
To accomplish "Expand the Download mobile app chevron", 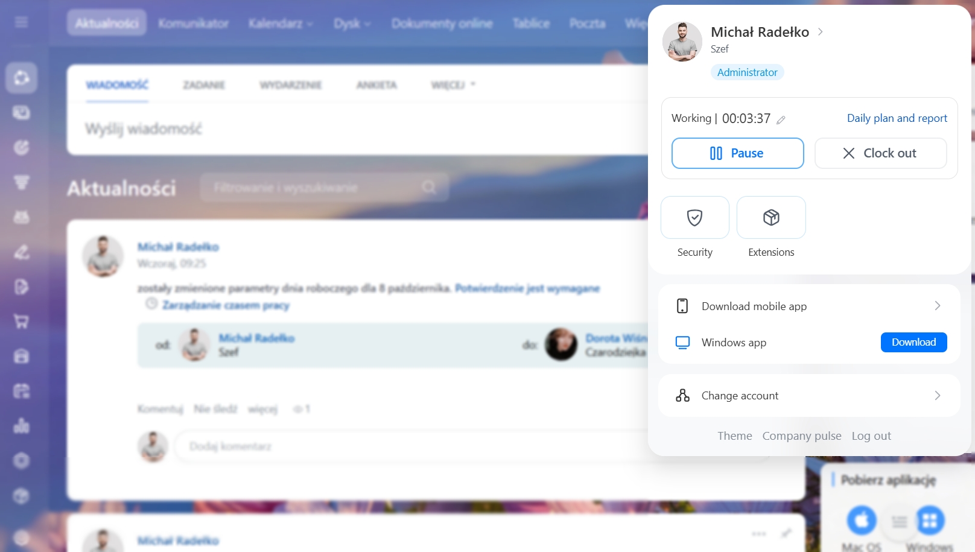I will coord(938,306).
